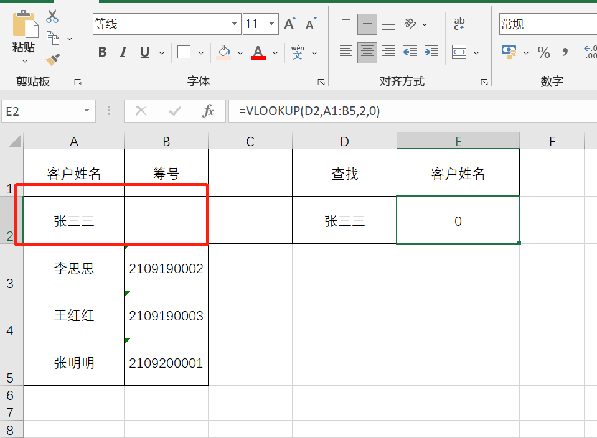The image size is (597, 438).
Task: Click the phonetic guide wén icon
Action: 298,52
